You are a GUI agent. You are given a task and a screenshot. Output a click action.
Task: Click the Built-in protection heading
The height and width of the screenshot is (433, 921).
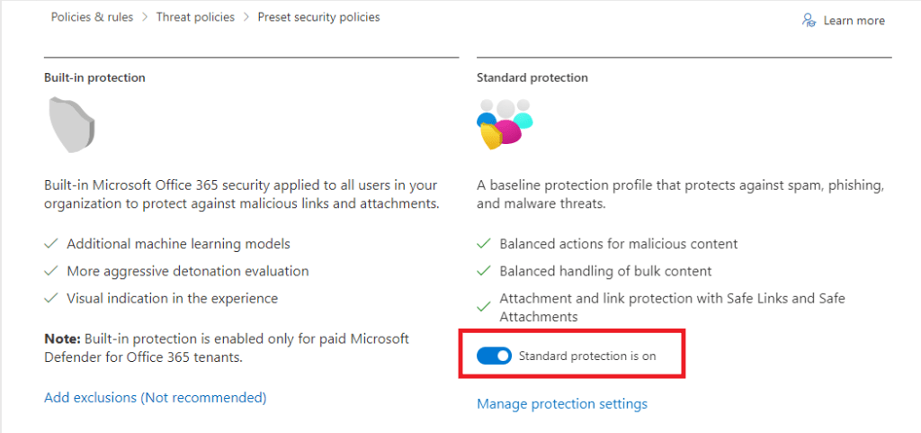(x=94, y=77)
